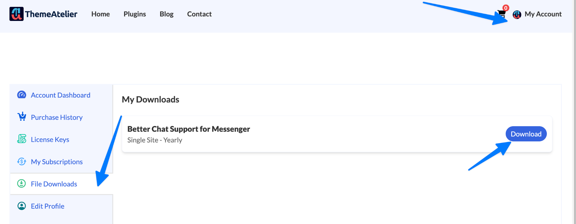
Task: Open the My Account link
Action: 543,14
